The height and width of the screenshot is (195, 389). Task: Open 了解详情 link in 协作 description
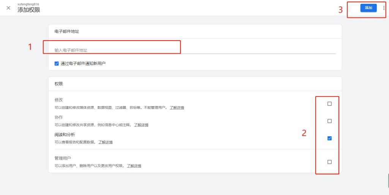pyautogui.click(x=141, y=125)
